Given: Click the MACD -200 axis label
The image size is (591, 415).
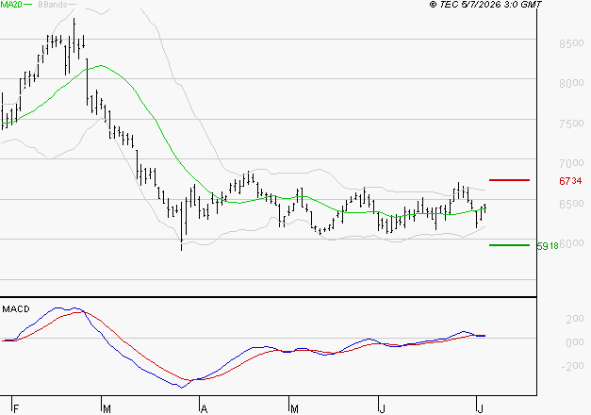Looking at the screenshot, I should pyautogui.click(x=572, y=366).
